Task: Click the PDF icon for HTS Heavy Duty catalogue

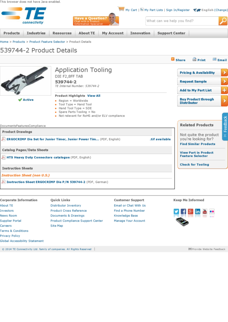Action: coord(3,157)
